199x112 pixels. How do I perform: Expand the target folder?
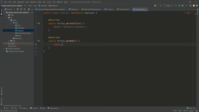click(x=6, y=44)
